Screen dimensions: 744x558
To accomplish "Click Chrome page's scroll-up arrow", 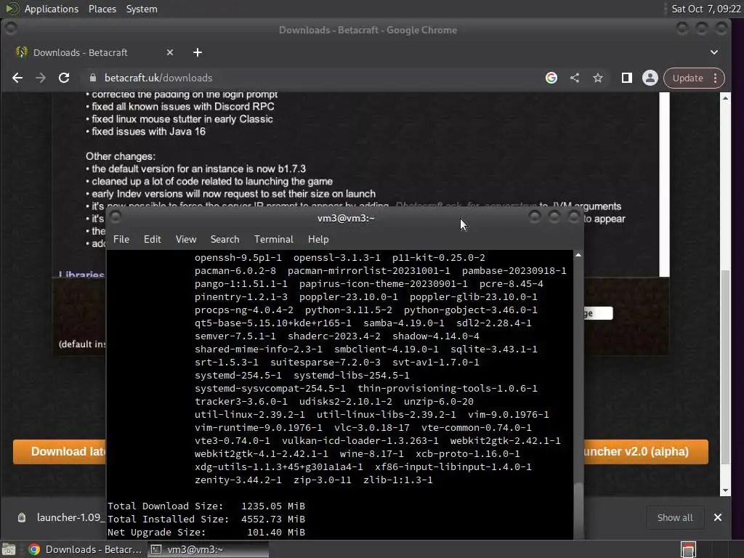I will coord(726,98).
